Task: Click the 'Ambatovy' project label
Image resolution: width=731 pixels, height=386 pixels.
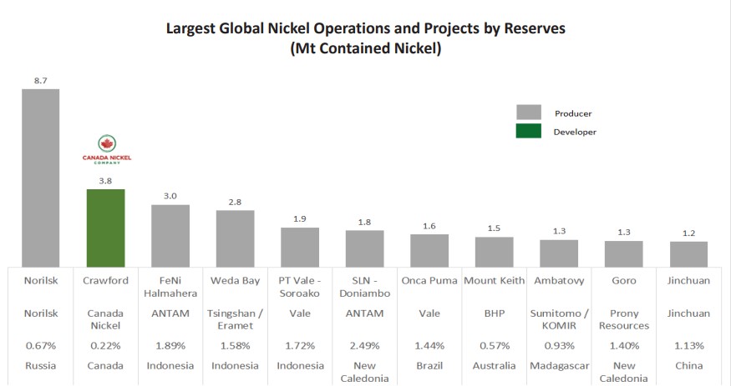Action: point(558,281)
